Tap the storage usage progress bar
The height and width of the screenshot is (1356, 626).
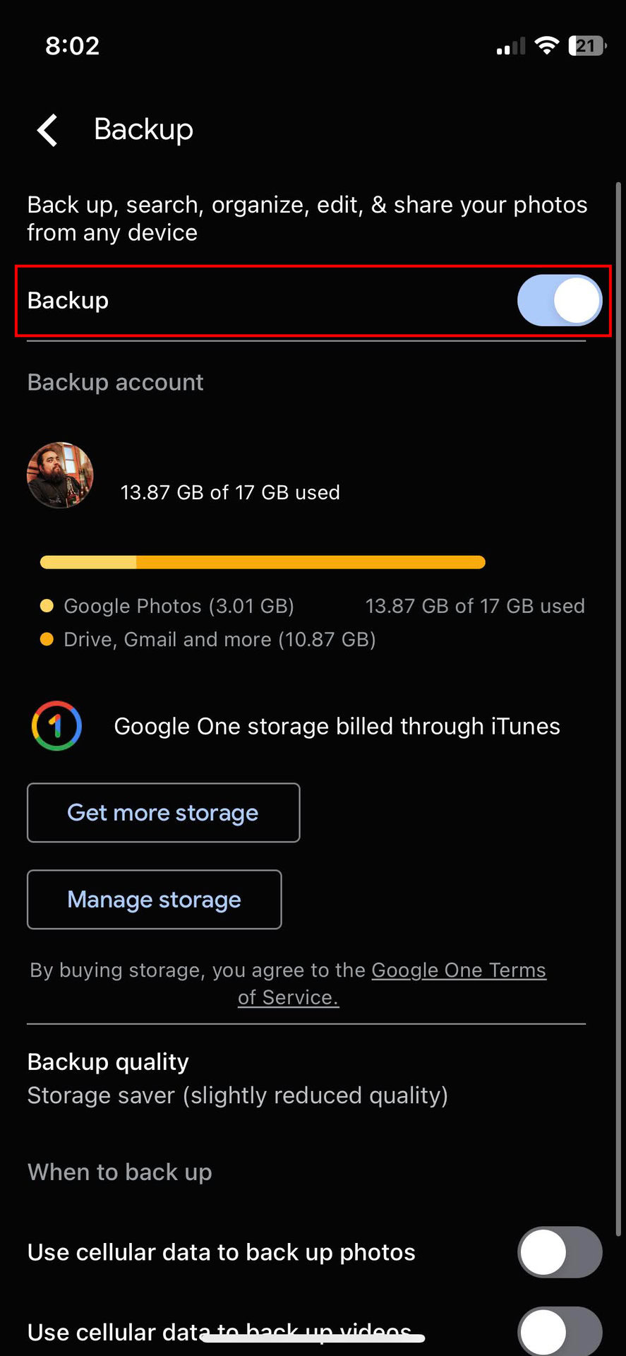(263, 562)
